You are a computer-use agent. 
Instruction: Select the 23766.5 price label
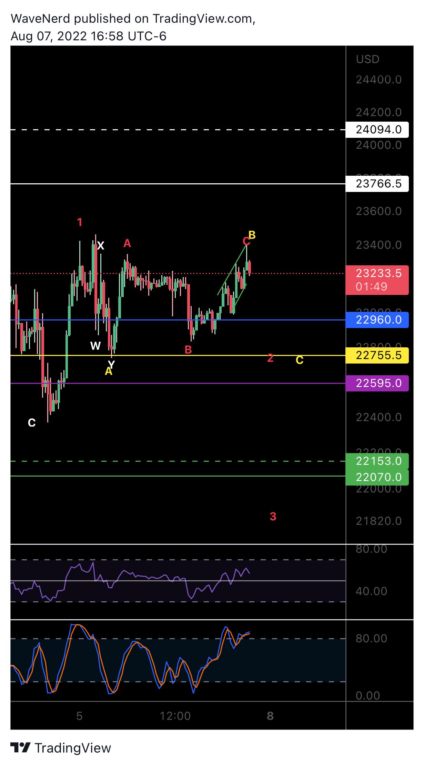377,184
